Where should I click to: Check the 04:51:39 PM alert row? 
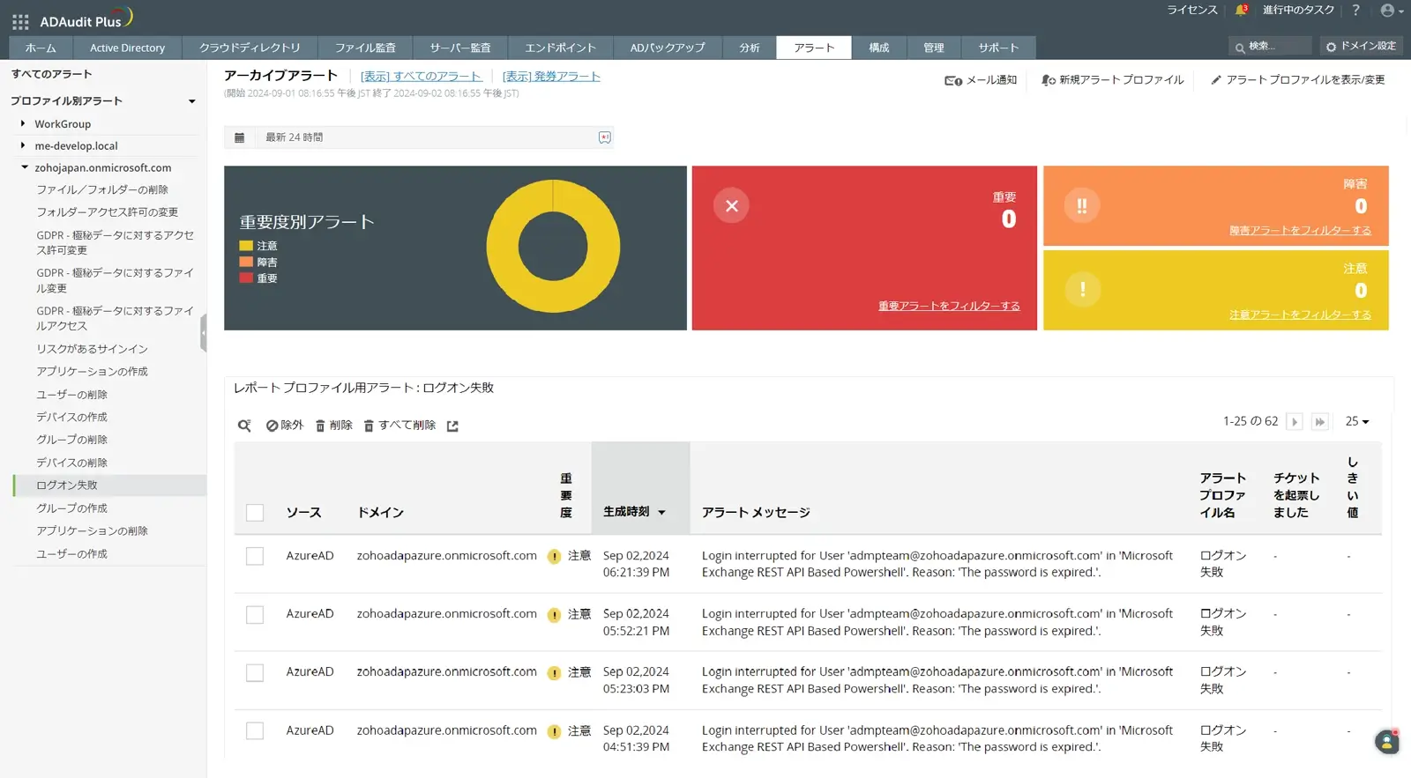coord(255,730)
